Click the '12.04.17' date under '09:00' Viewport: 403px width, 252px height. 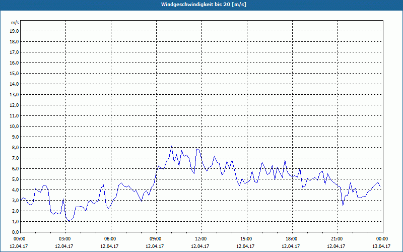155,246
